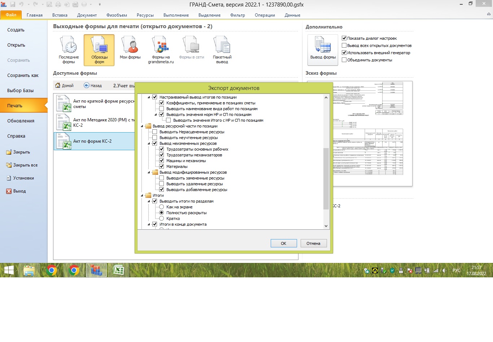Viewport: 493px width, 342px height.
Task: Click the volume icon in system tray
Action: pos(444,270)
